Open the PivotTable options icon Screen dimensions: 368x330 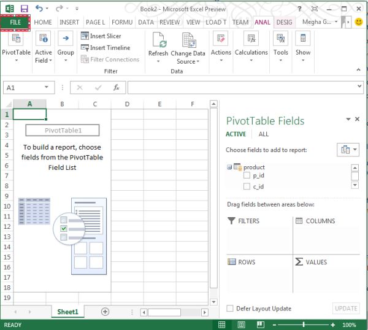(16, 38)
